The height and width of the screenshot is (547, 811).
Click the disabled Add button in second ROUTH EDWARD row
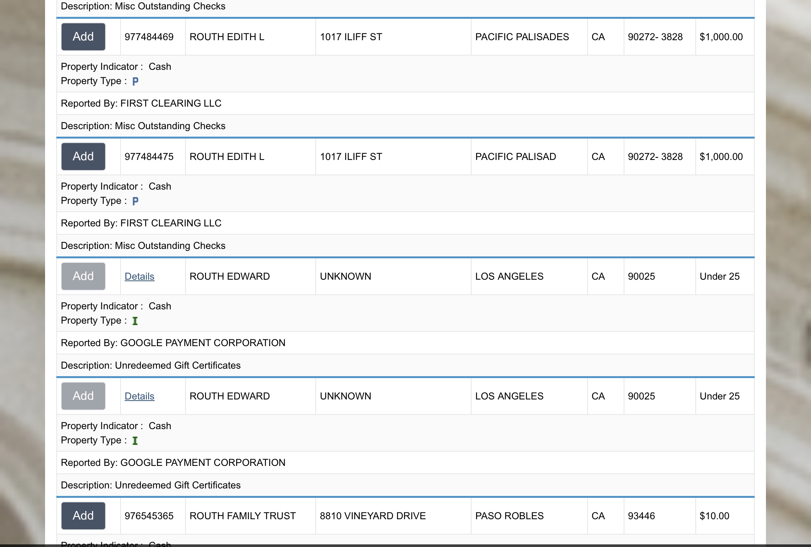[x=83, y=396]
